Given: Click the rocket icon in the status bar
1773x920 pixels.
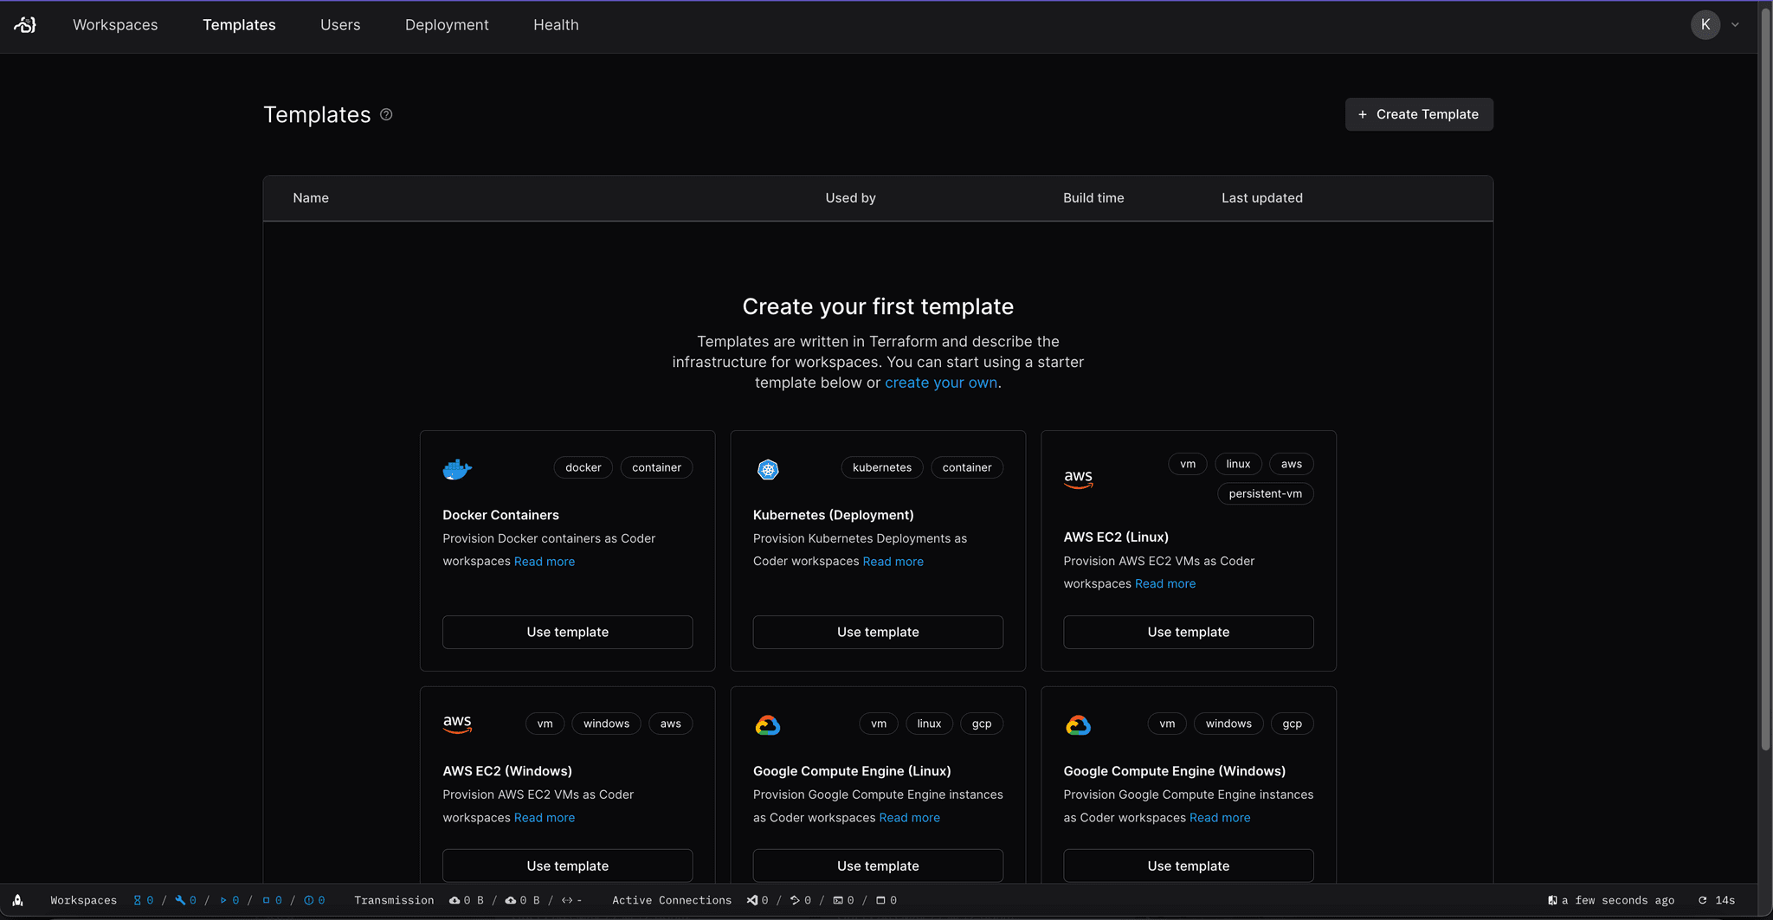Looking at the screenshot, I should tap(17, 900).
